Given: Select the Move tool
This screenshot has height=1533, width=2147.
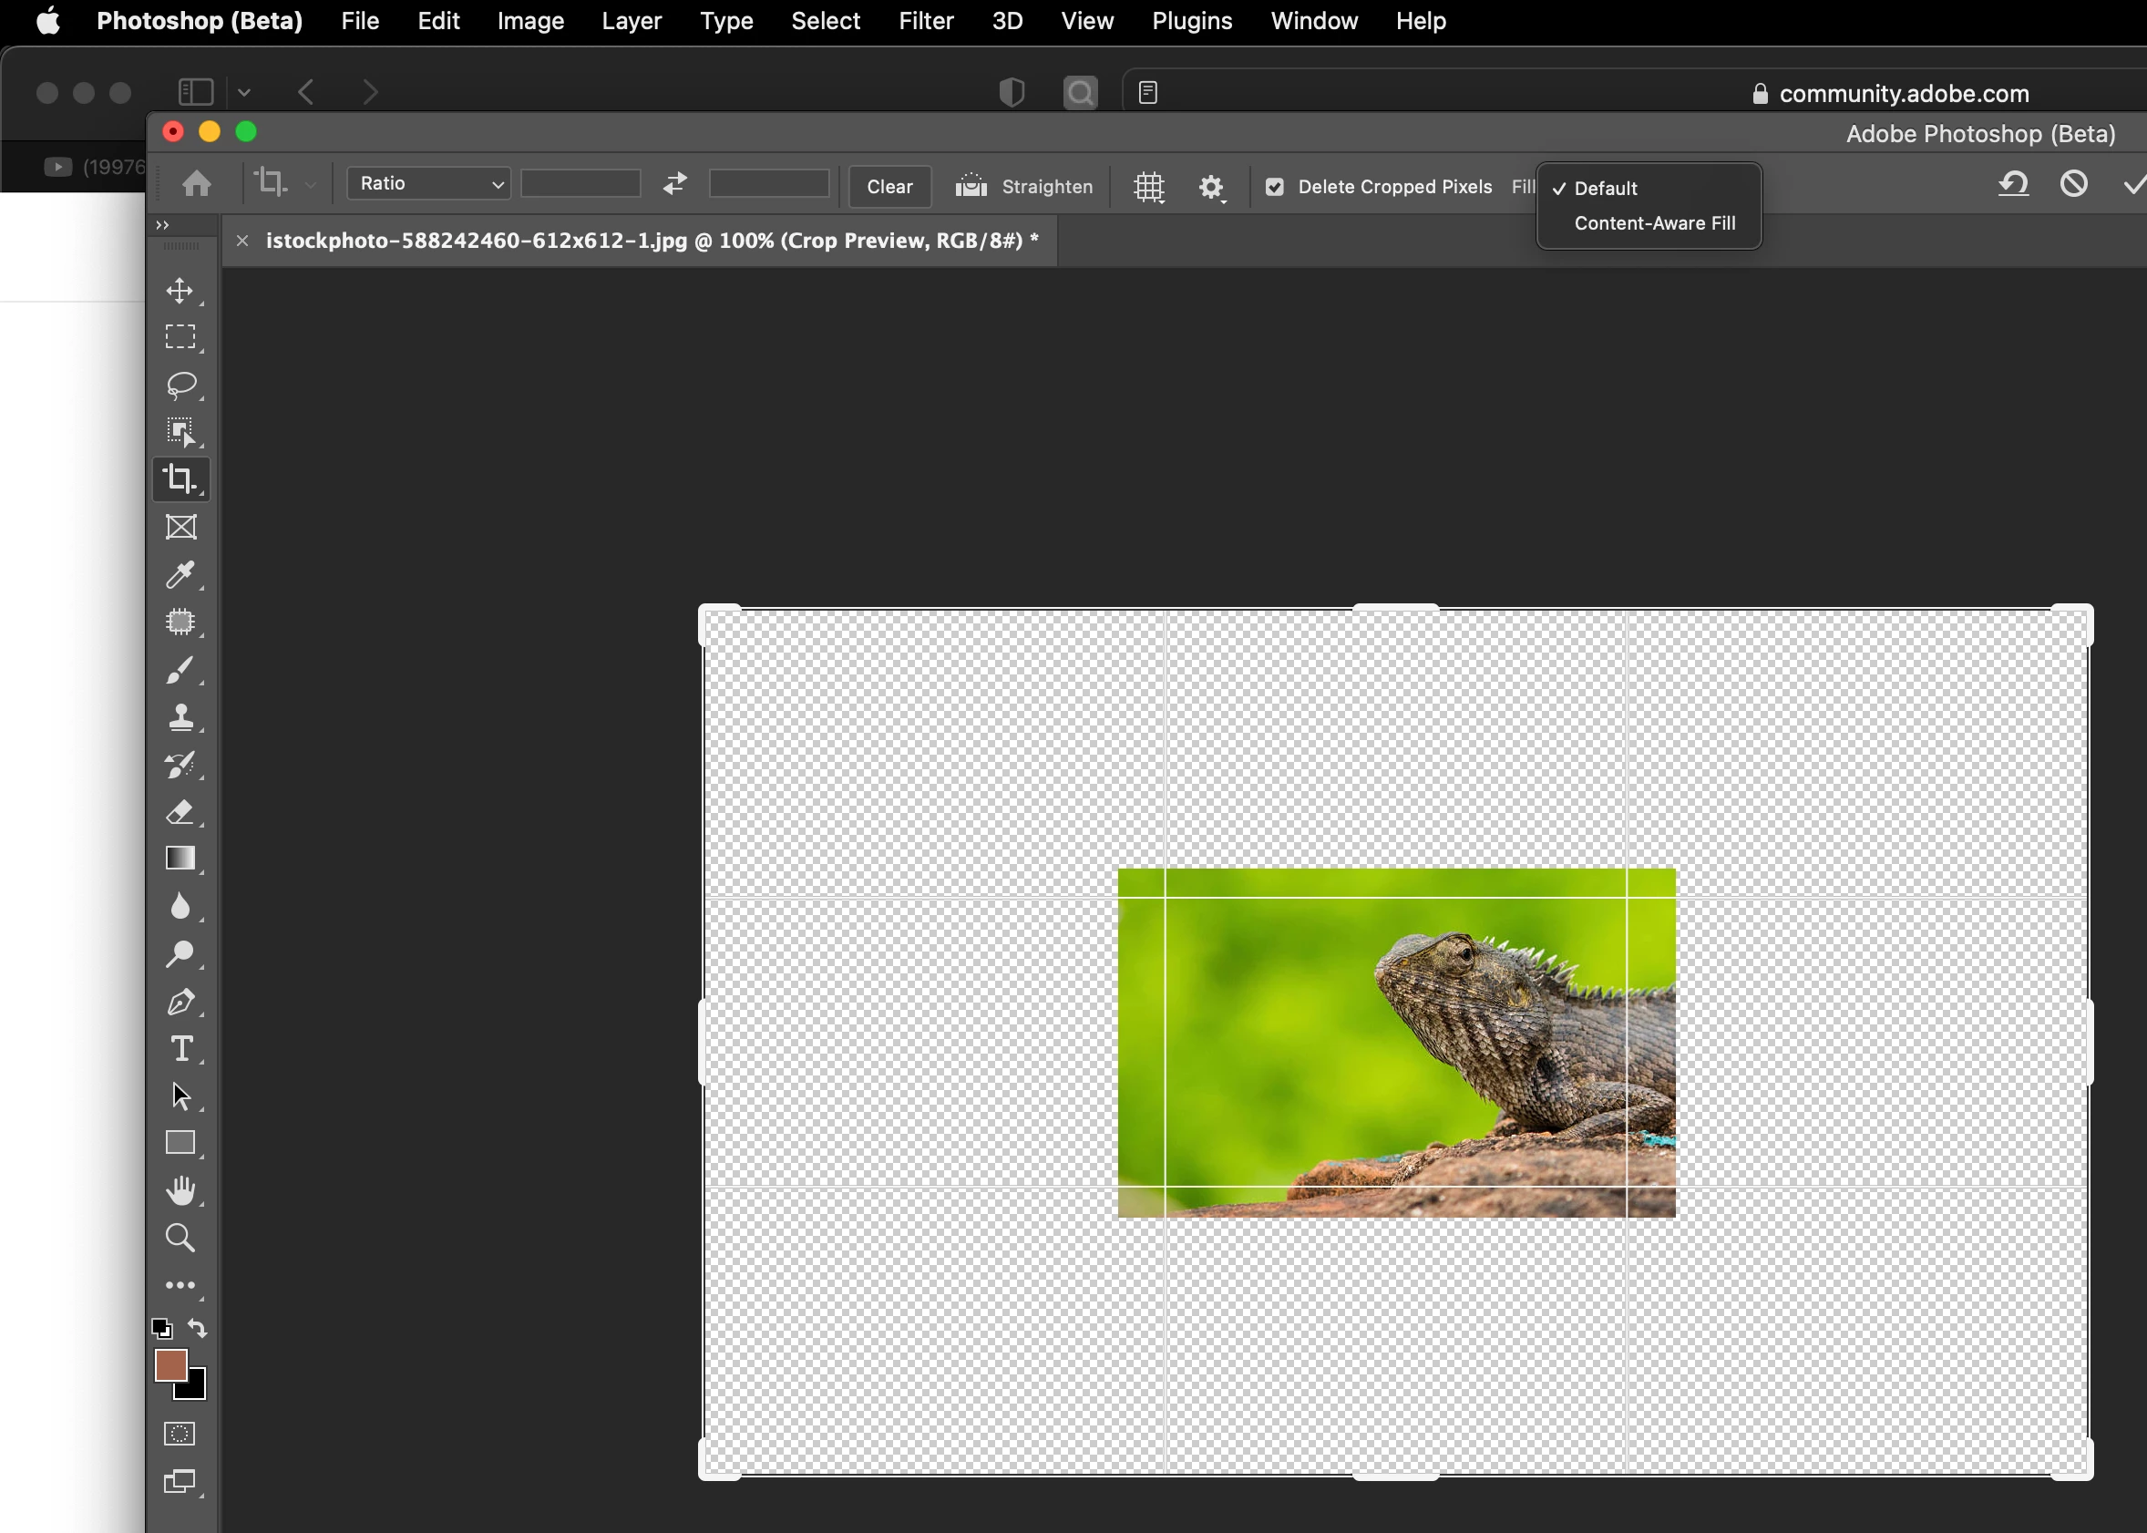Looking at the screenshot, I should click(x=180, y=291).
